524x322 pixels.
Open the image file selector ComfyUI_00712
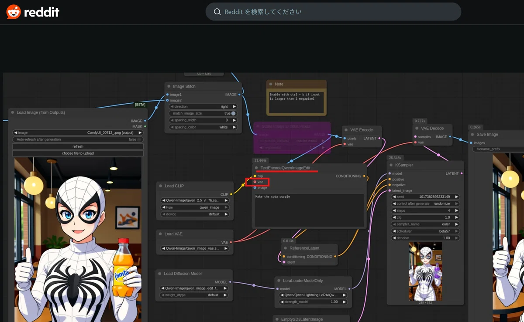78,132
